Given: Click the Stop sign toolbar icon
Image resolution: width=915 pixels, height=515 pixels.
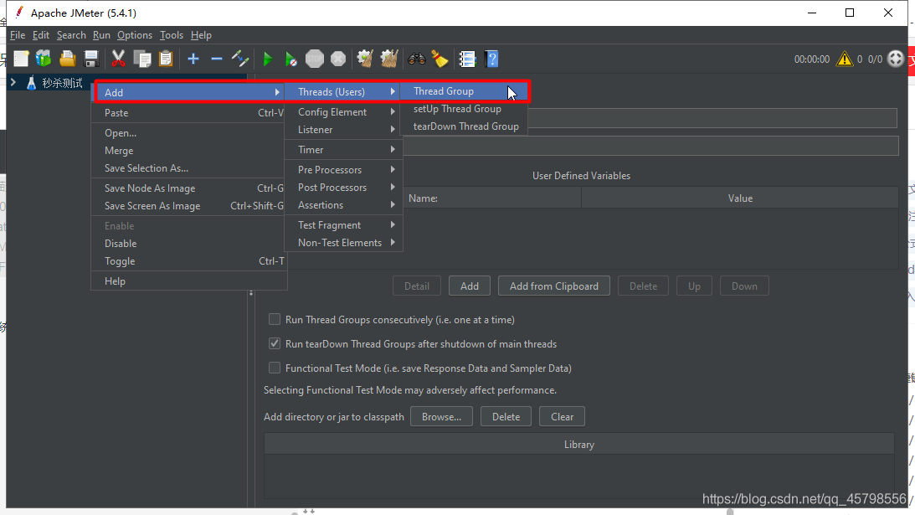Looking at the screenshot, I should point(315,59).
